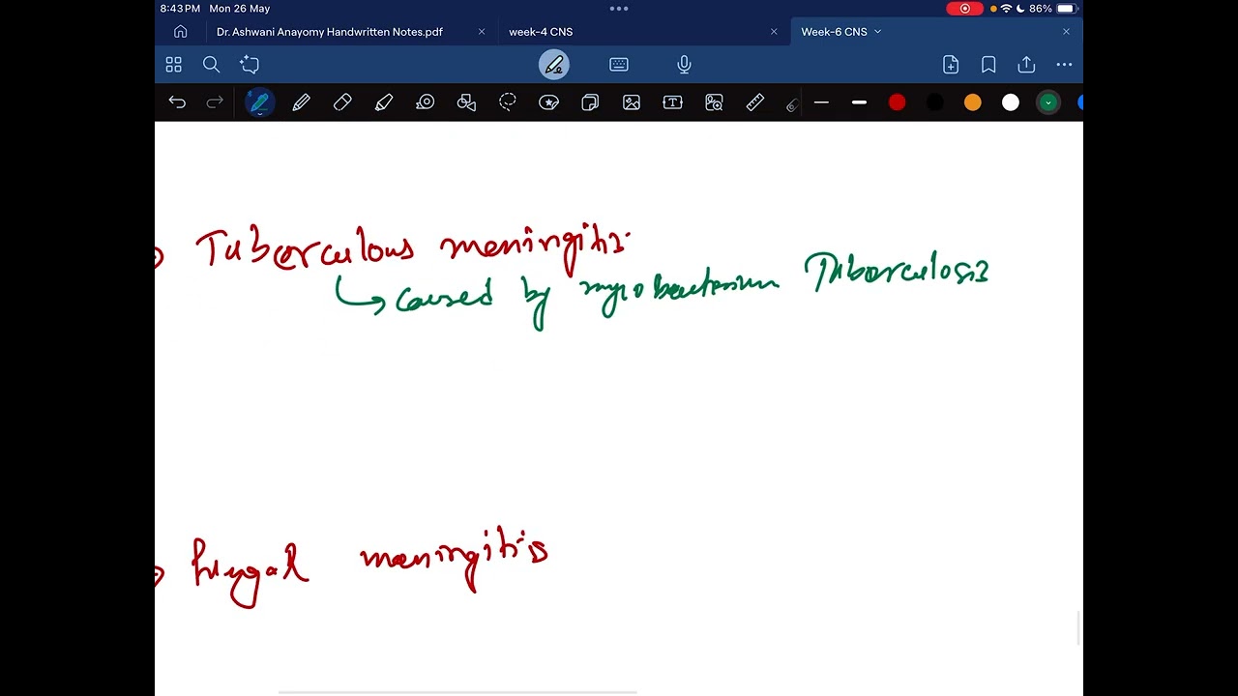
Task: Pick the black pen color
Action: coord(934,102)
